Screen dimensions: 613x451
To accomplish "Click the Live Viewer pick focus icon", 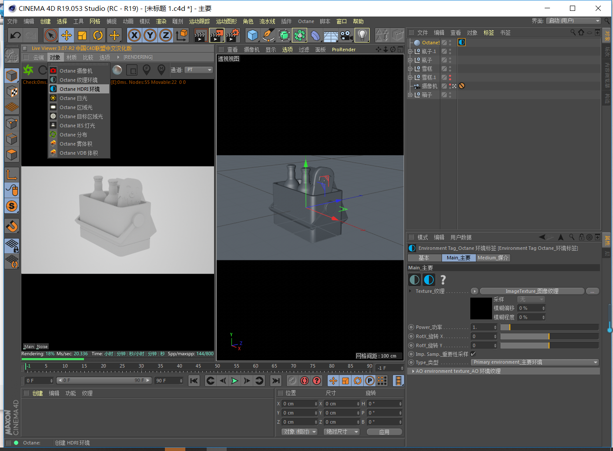I will [x=147, y=70].
